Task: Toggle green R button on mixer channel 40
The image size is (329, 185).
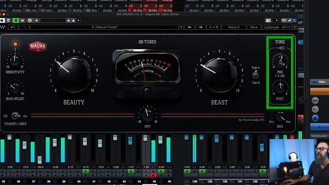Action: click(86, 171)
